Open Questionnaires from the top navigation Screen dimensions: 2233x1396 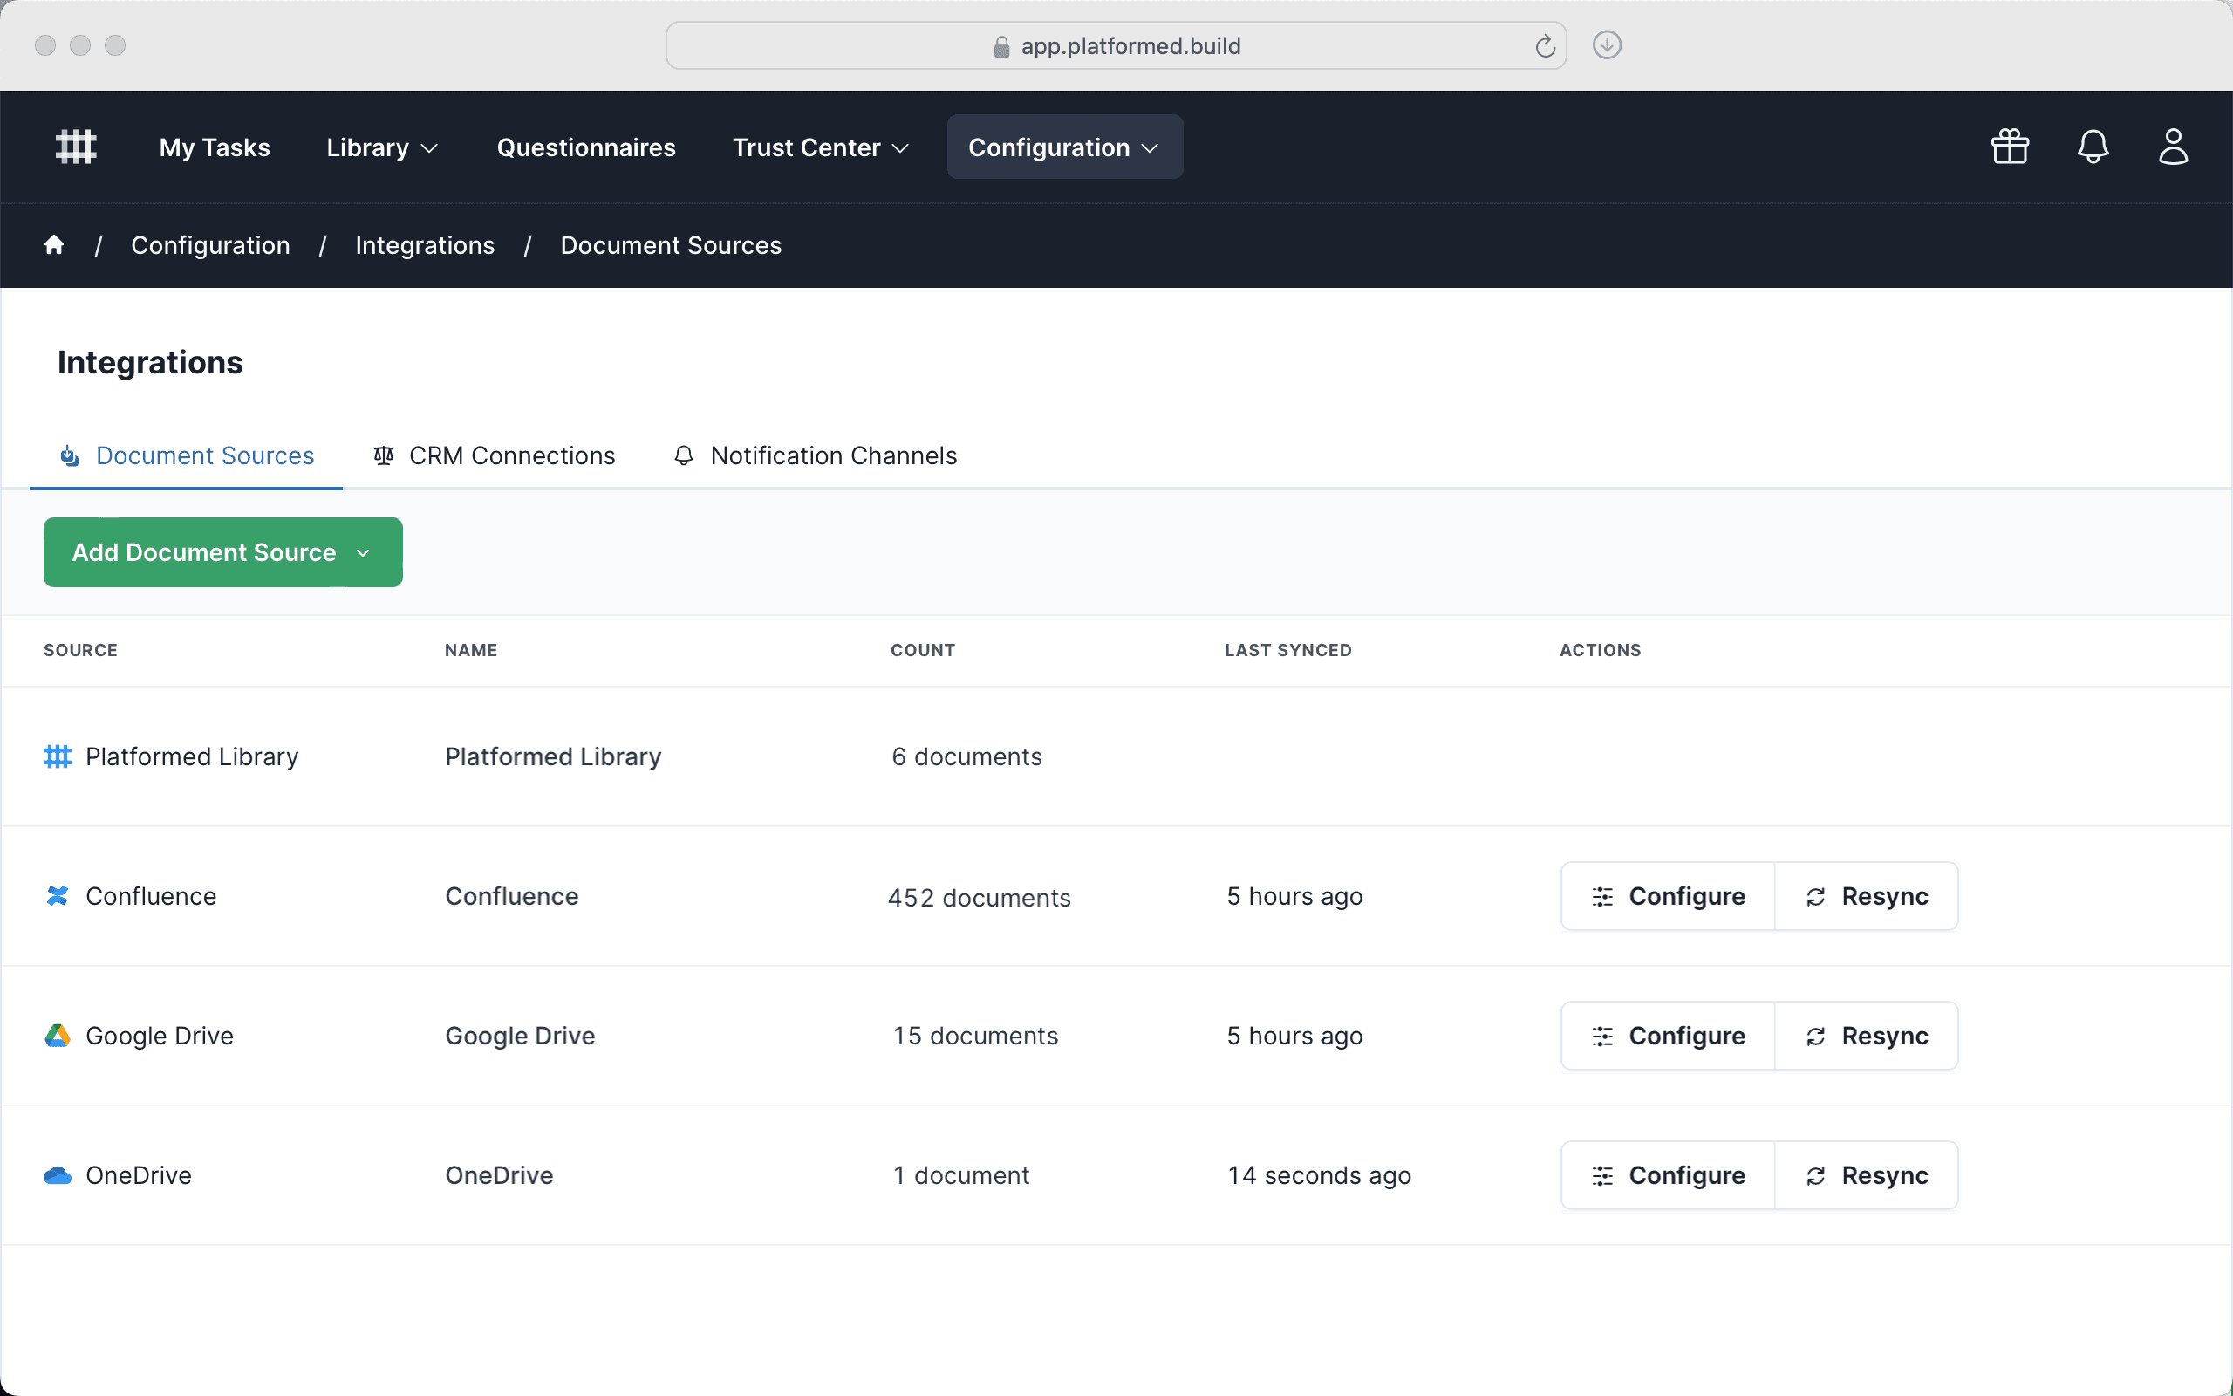click(x=586, y=147)
